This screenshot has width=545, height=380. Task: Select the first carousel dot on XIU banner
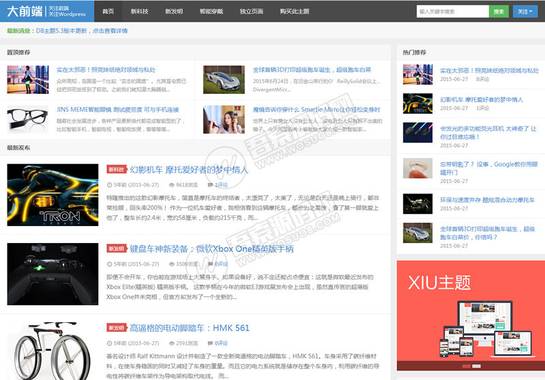[x=467, y=366]
